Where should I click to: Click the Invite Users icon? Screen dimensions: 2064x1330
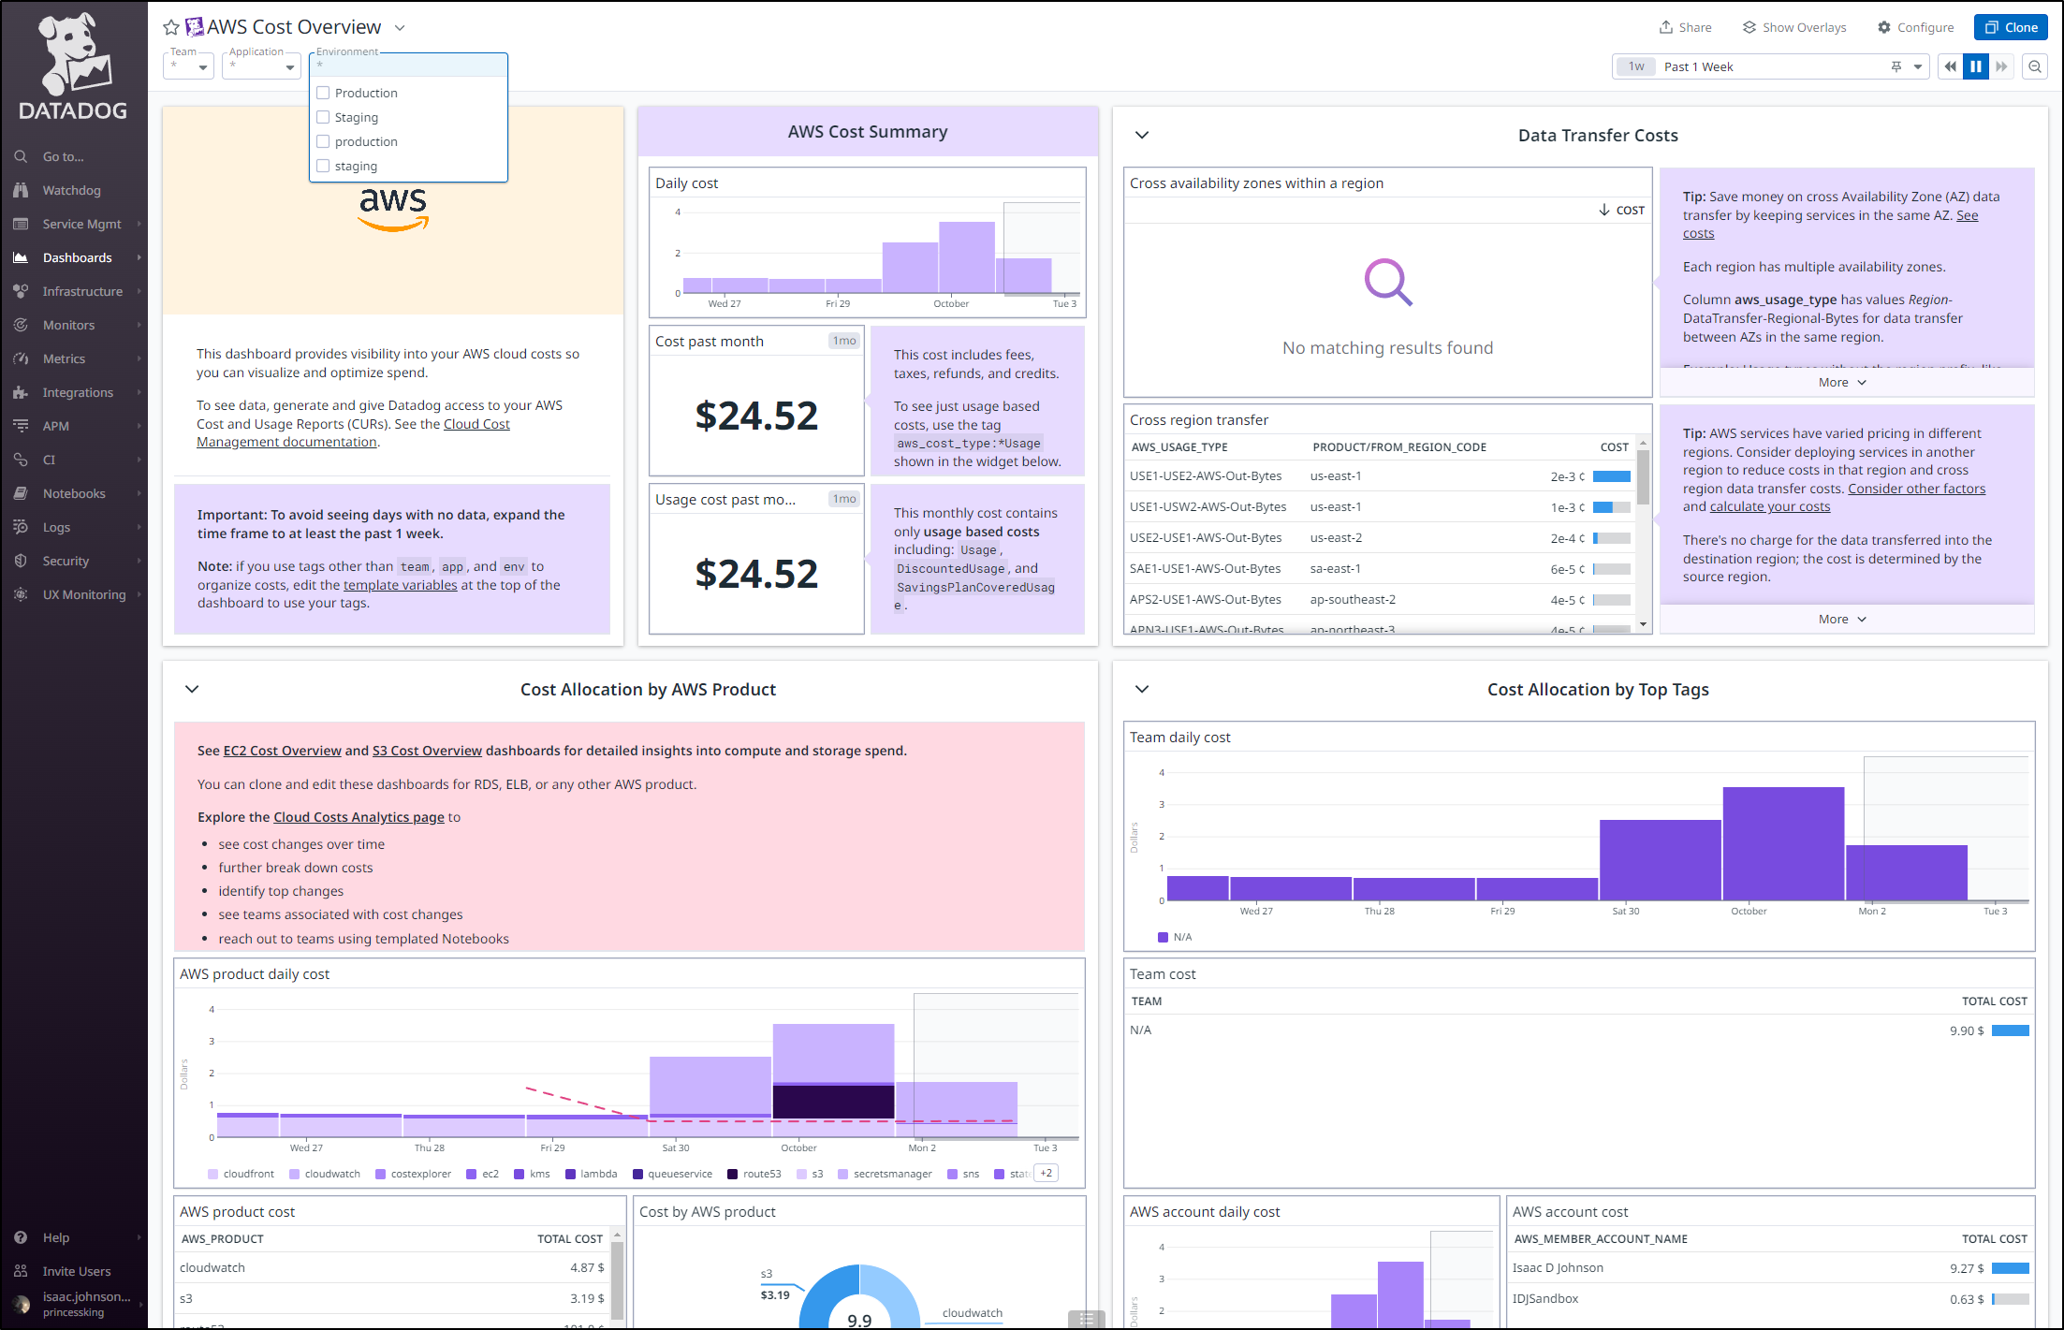pos(21,1271)
